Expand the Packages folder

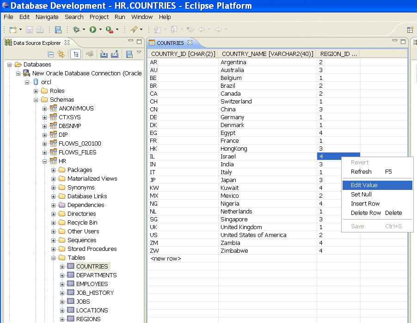click(x=54, y=170)
